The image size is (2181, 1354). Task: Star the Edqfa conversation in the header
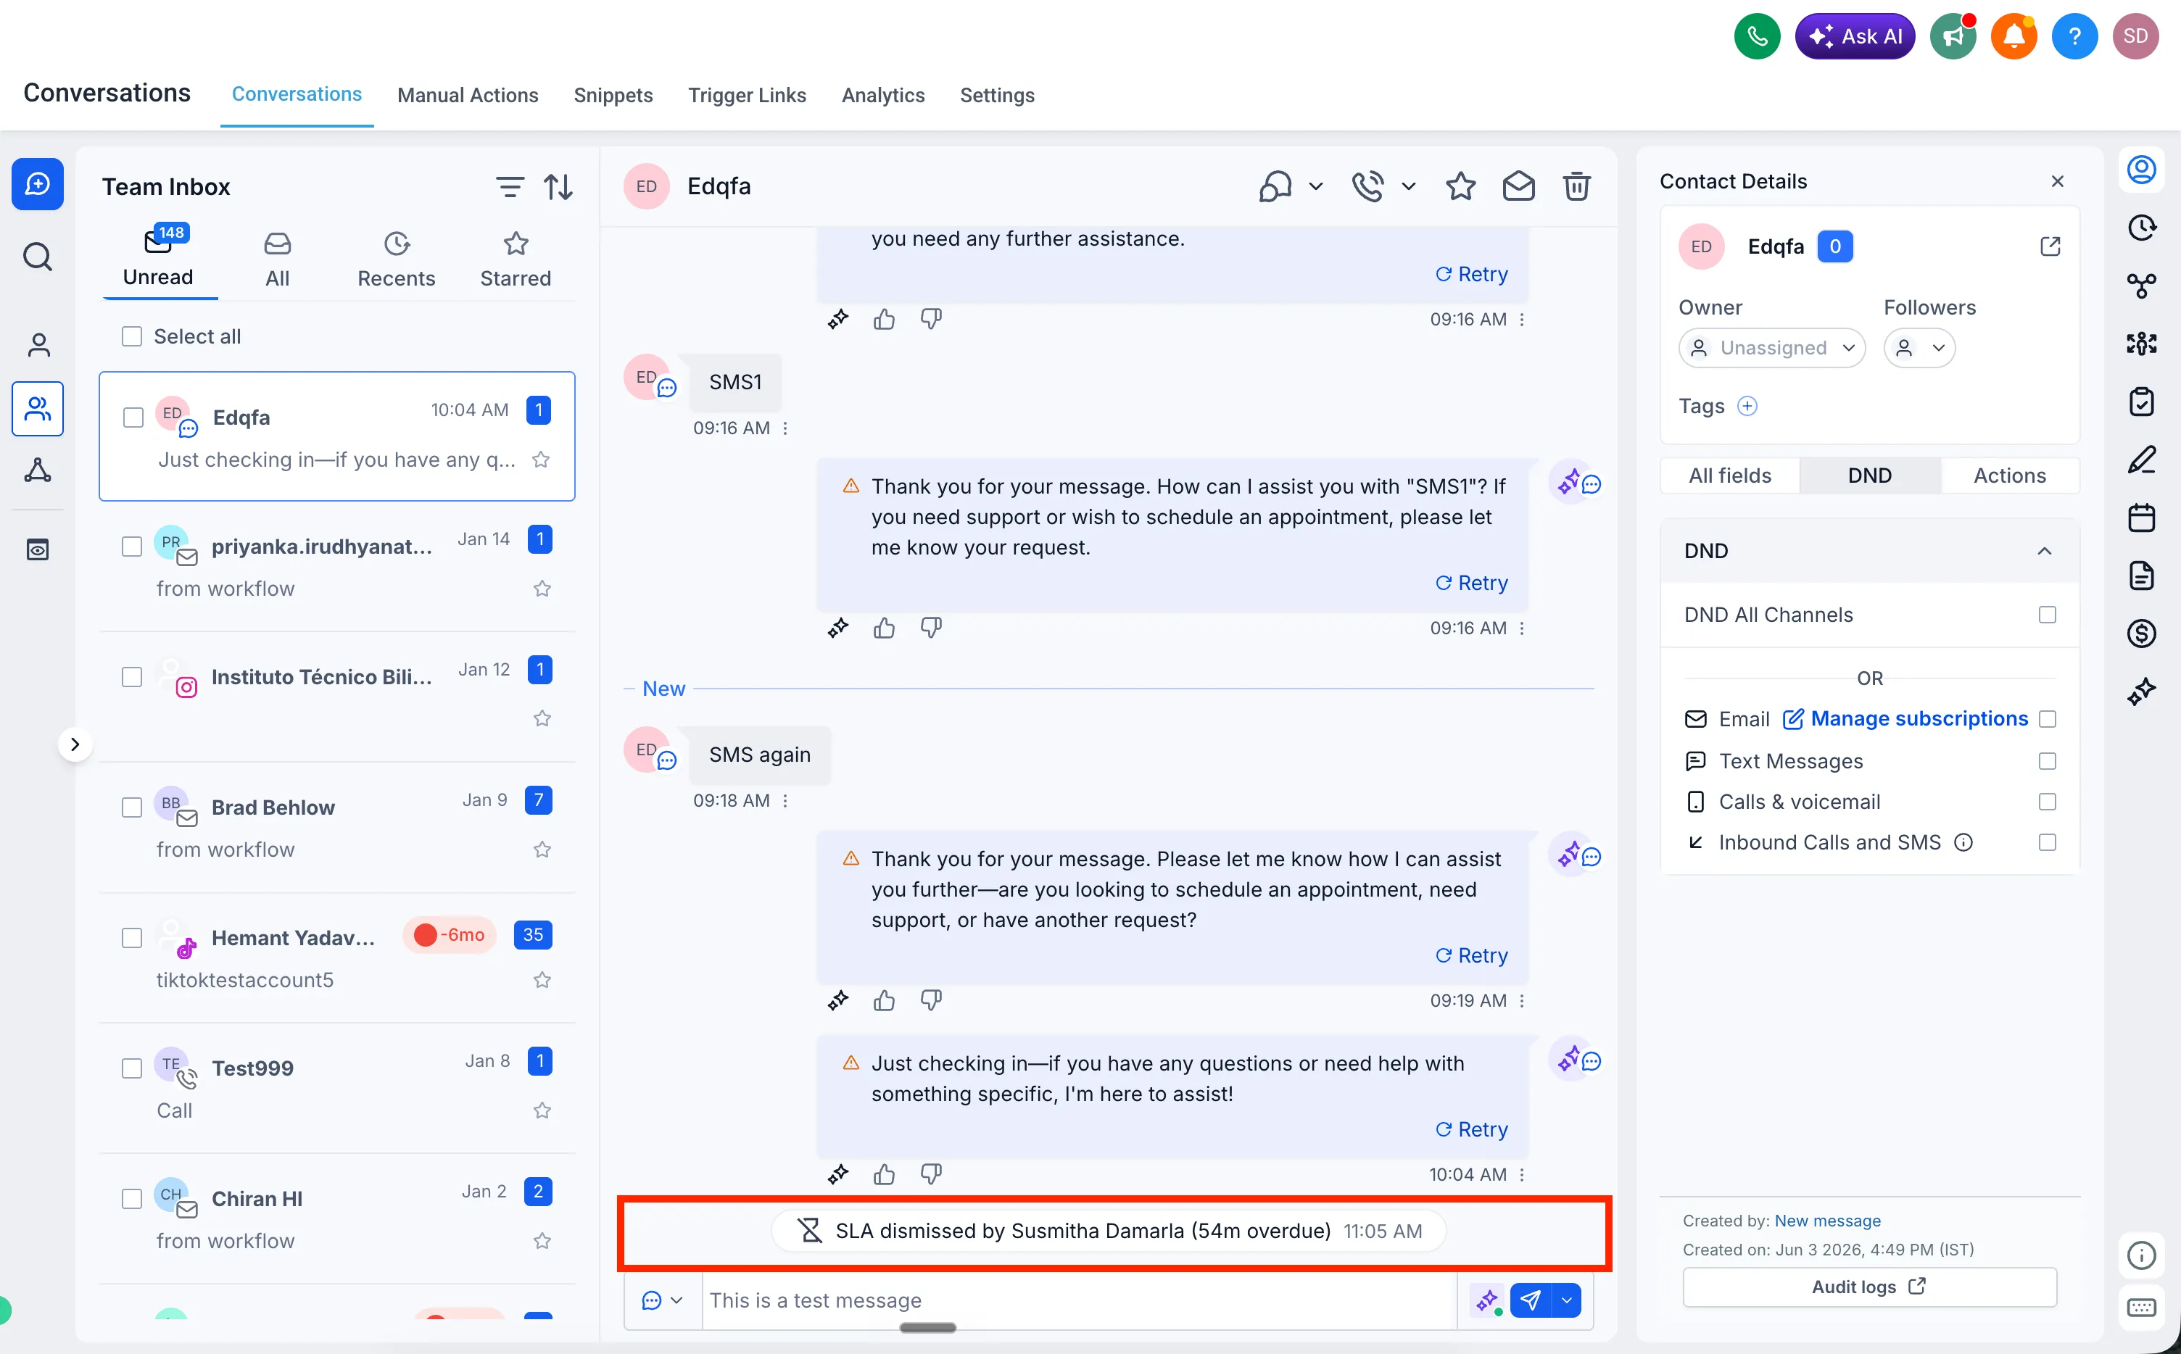click(1460, 186)
